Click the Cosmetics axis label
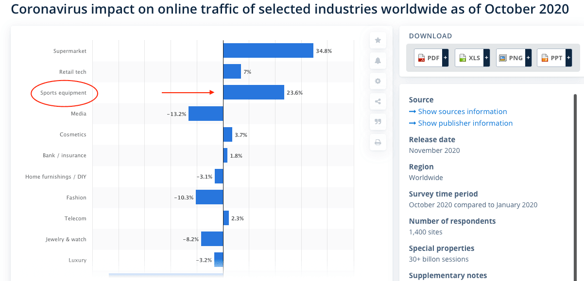The image size is (584, 281). (73, 134)
